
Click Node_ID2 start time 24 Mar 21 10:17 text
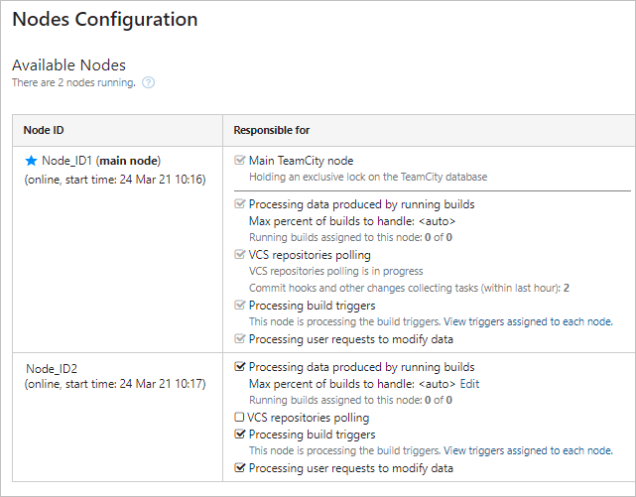(115, 384)
